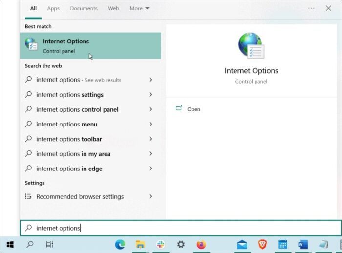Image resolution: width=342 pixels, height=253 pixels.
Task: Click the magnifier icon inside the search box
Action: tap(28, 228)
